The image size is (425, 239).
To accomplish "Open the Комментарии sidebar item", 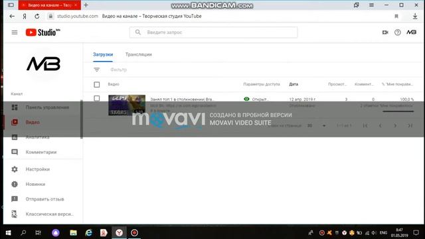I will coord(42,152).
